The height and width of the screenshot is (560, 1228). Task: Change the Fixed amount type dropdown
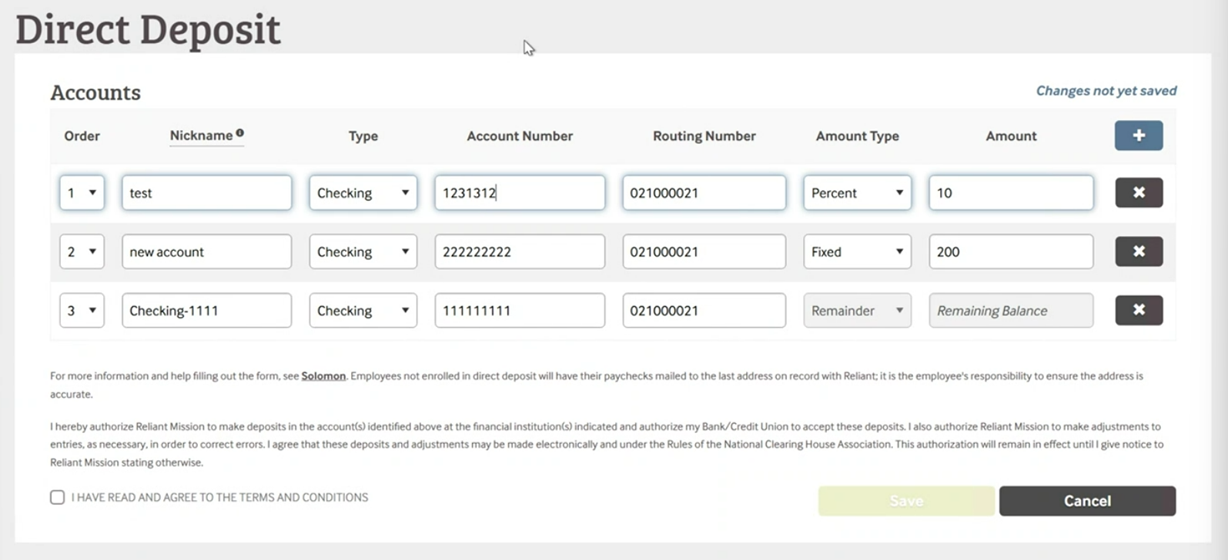click(856, 252)
